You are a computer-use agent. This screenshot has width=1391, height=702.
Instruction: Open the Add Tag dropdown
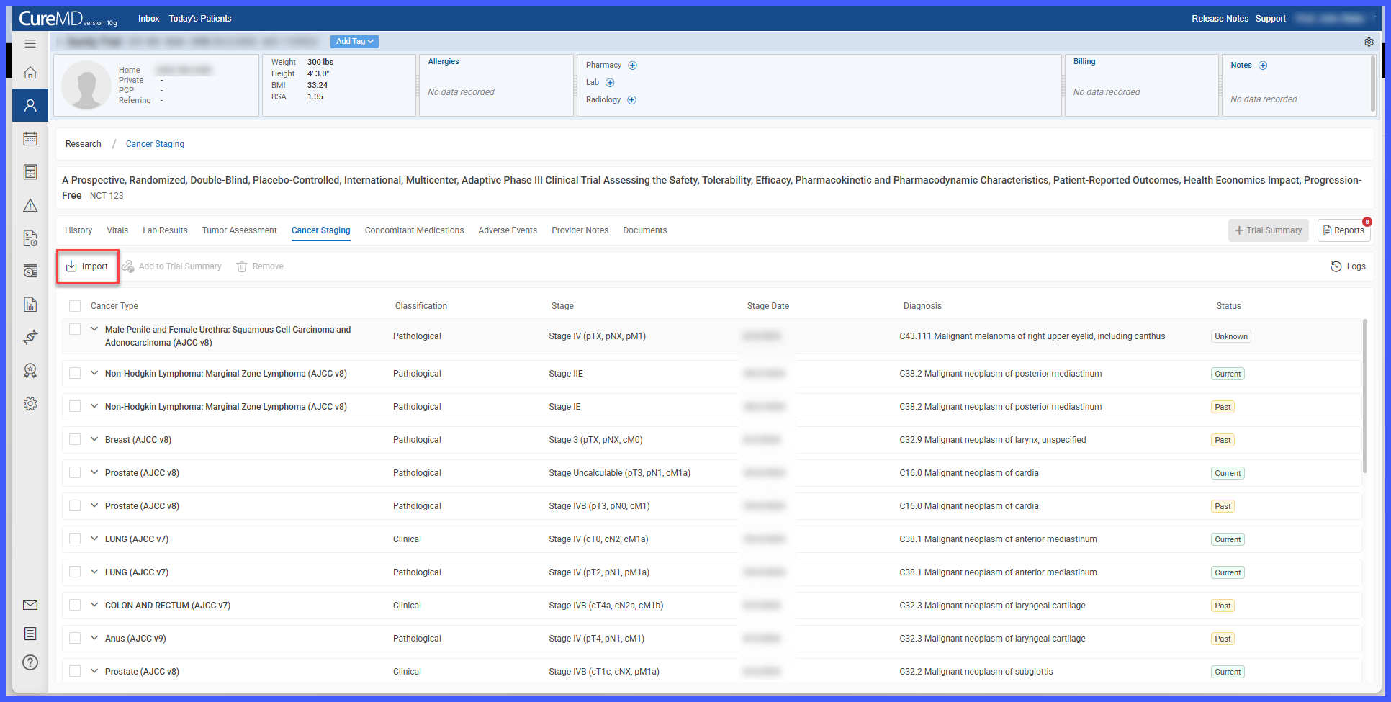coord(354,42)
